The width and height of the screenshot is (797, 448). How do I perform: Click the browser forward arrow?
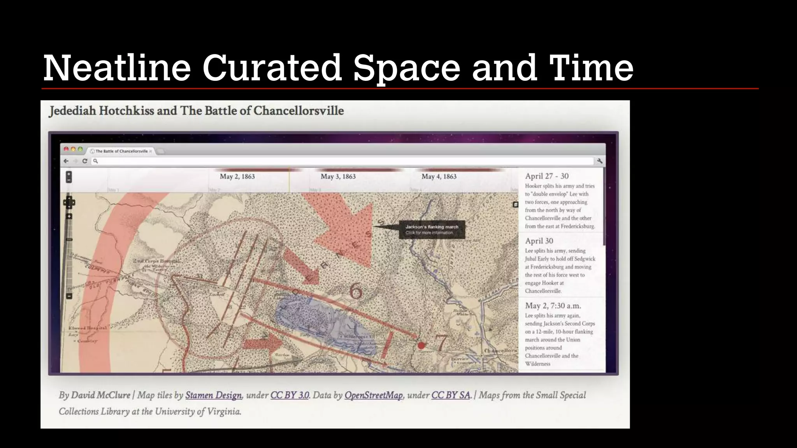point(75,161)
